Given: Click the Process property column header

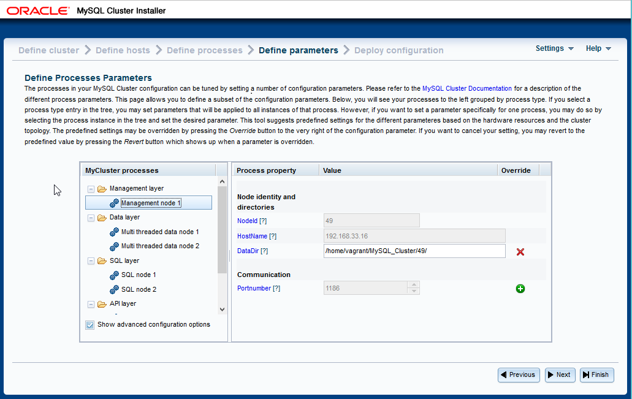Looking at the screenshot, I should [x=276, y=170].
